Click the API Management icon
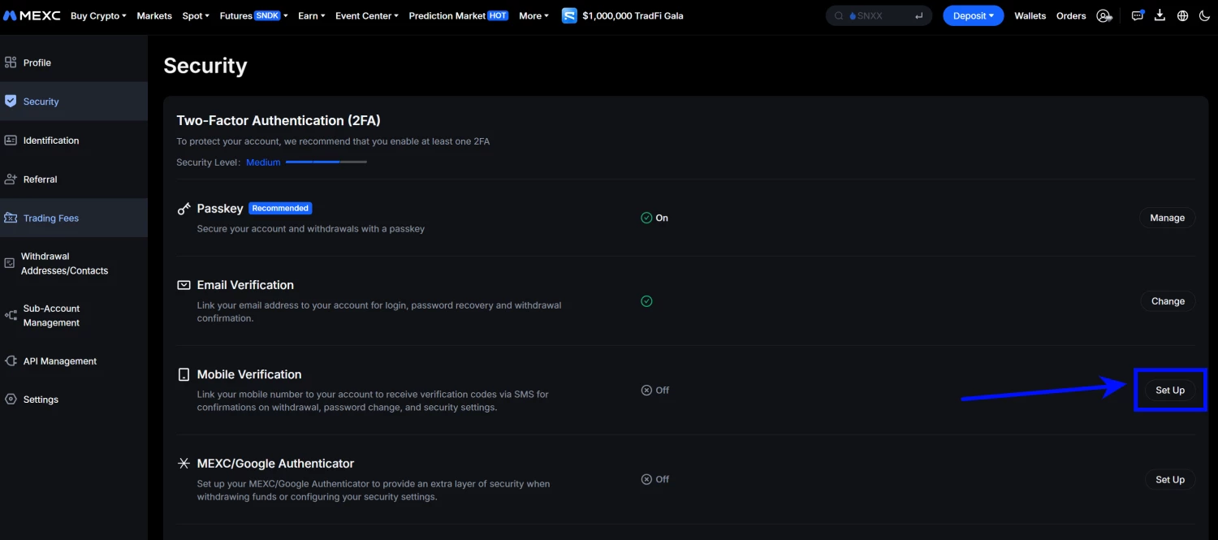 click(x=11, y=361)
